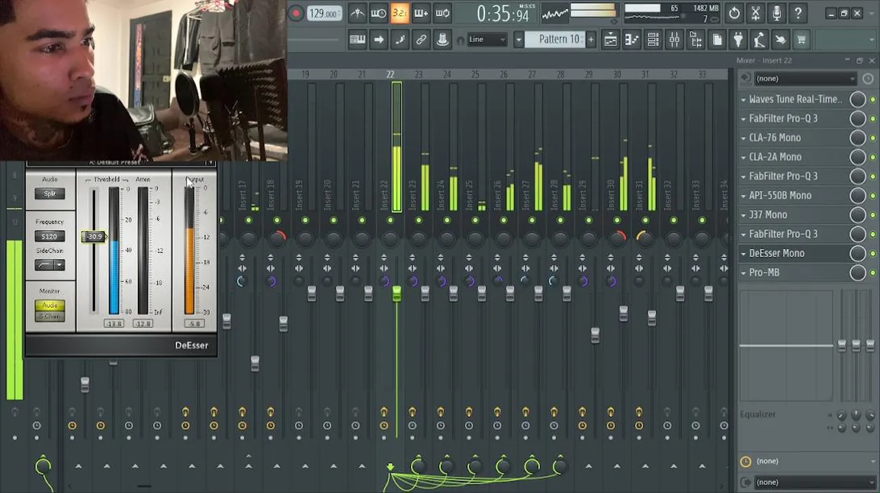Select mixer track 22 header
880x493 pixels.
tap(390, 74)
